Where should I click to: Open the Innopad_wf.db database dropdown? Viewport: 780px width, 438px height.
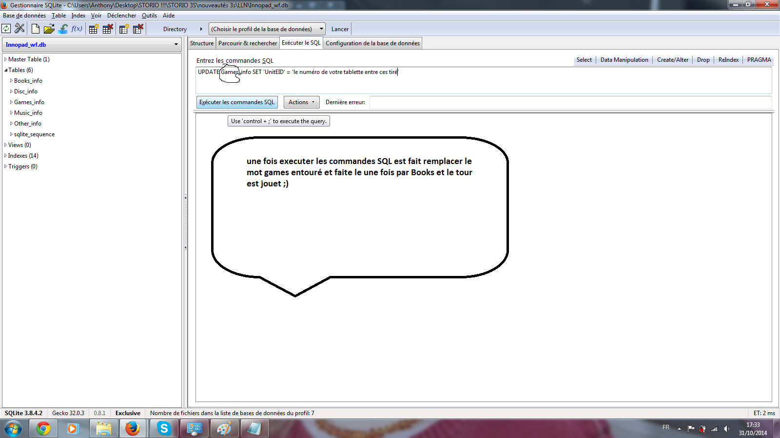click(175, 45)
